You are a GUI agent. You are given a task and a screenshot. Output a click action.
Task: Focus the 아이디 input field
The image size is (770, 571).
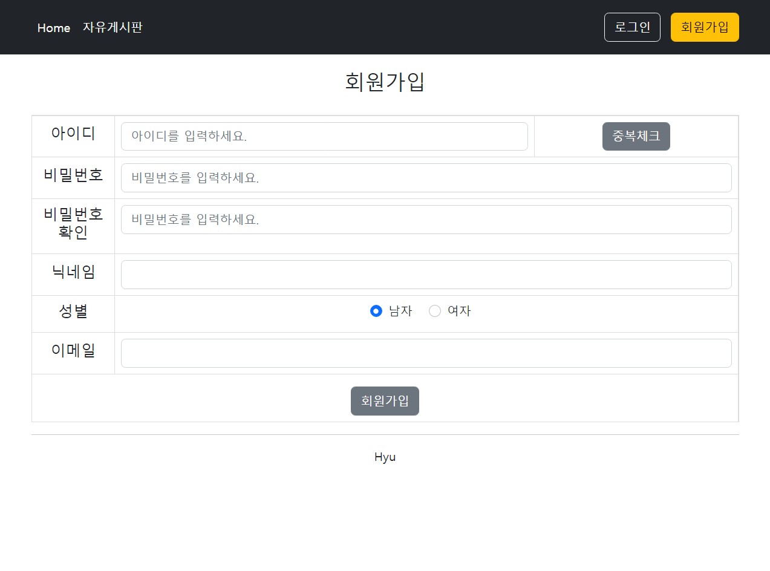coord(324,136)
